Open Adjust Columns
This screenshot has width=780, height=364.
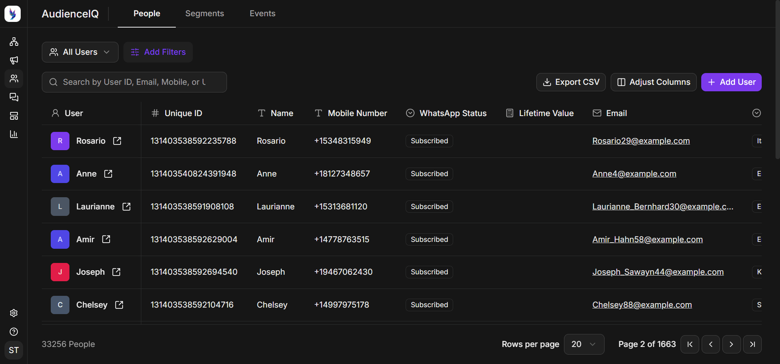click(654, 82)
